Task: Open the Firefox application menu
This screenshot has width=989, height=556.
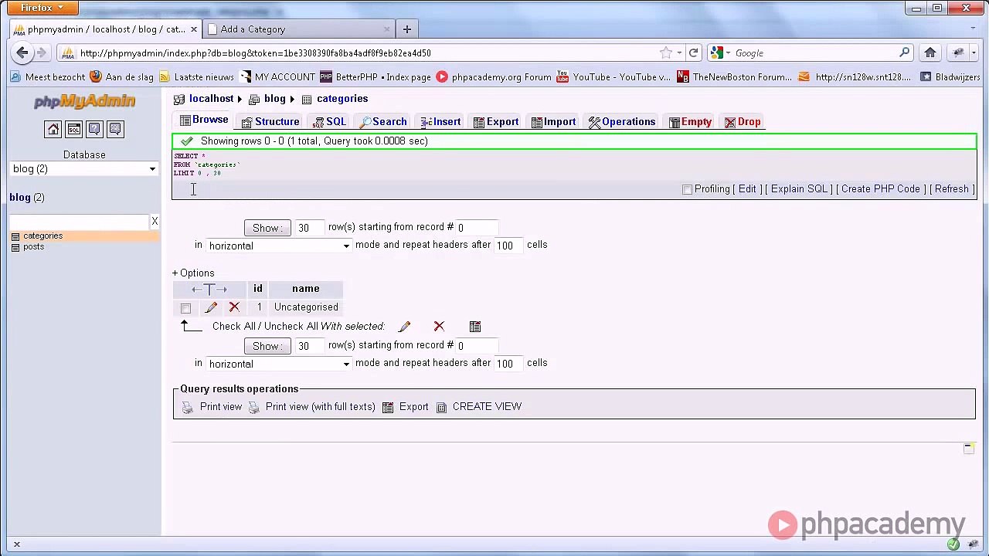Action: (43, 8)
